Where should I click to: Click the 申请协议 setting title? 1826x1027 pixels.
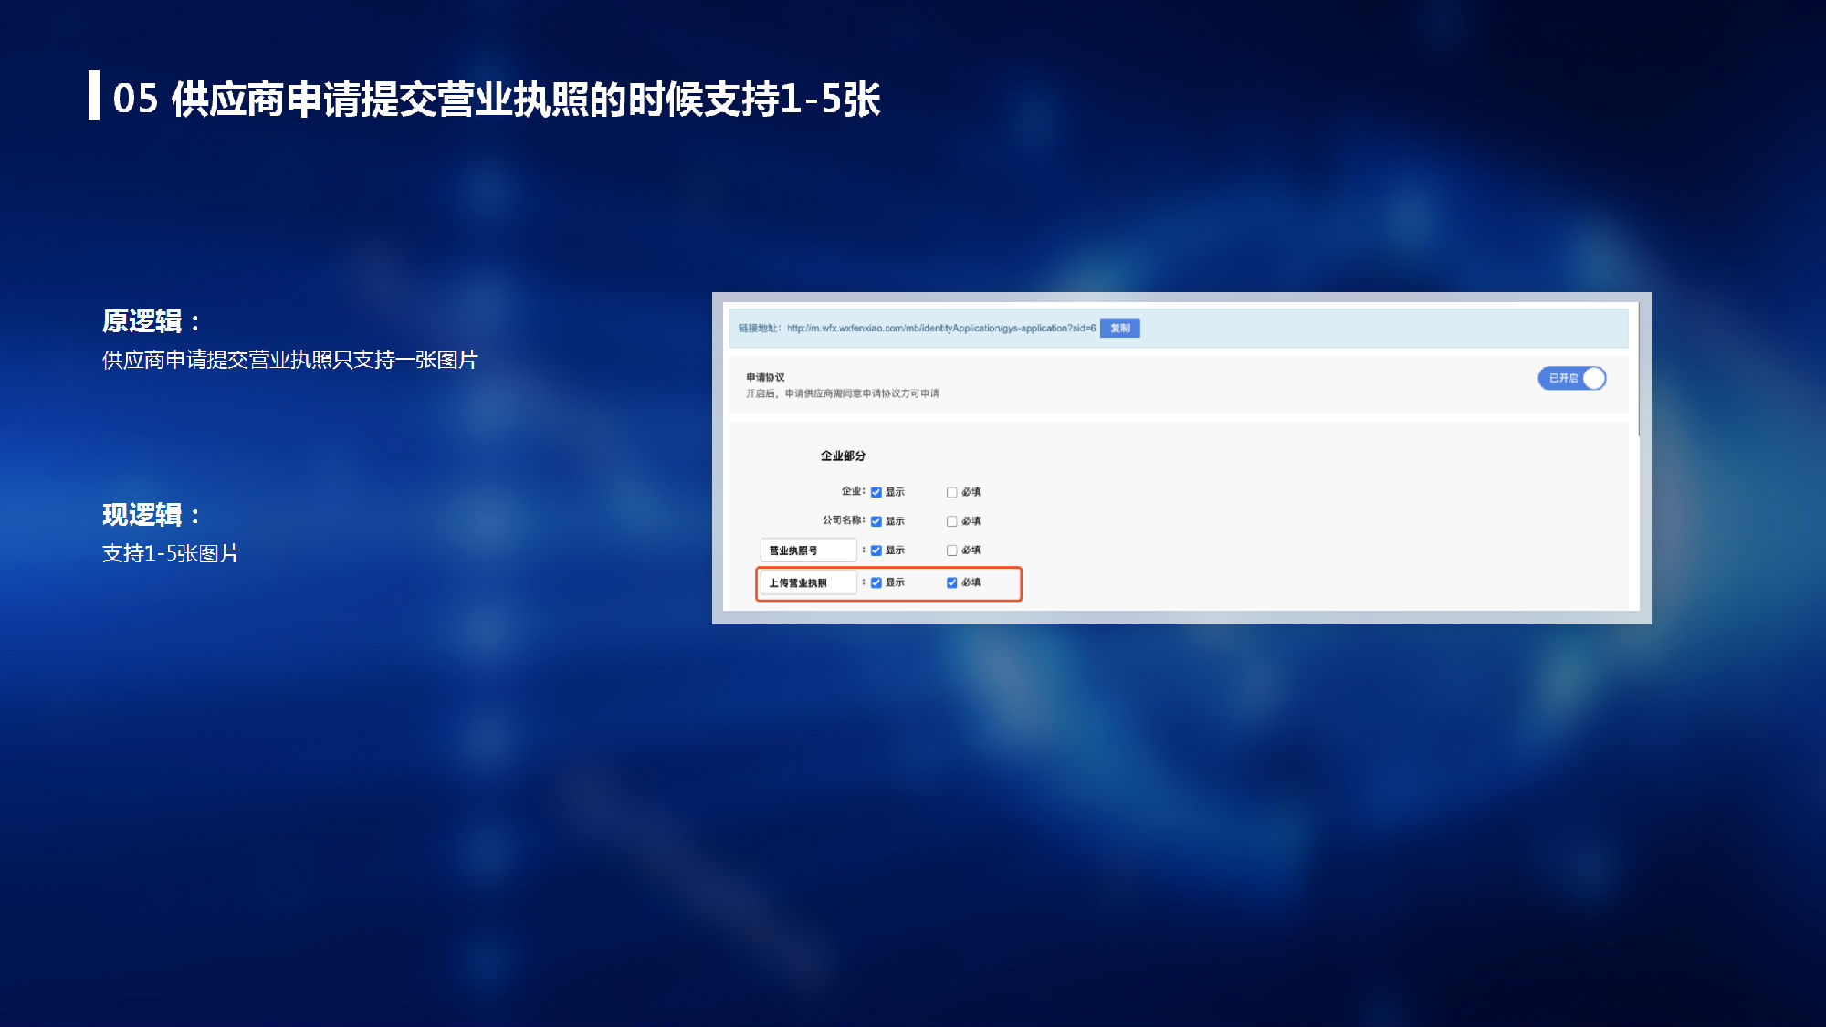(765, 377)
